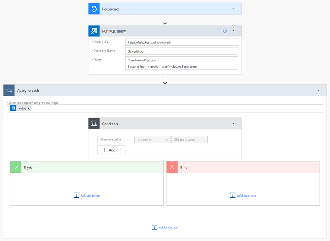Click the ADX icon inside the value token
The height and width of the screenshot is (241, 330).
[x=13, y=108]
